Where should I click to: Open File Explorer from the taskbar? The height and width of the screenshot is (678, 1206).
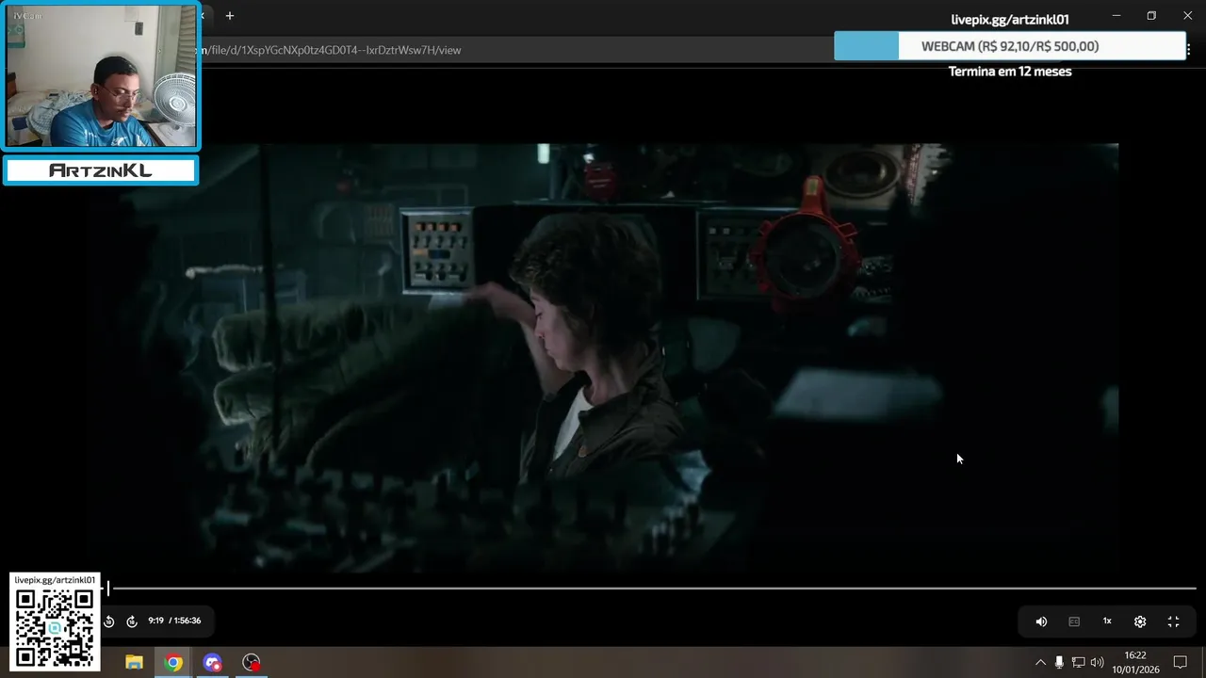click(x=134, y=662)
